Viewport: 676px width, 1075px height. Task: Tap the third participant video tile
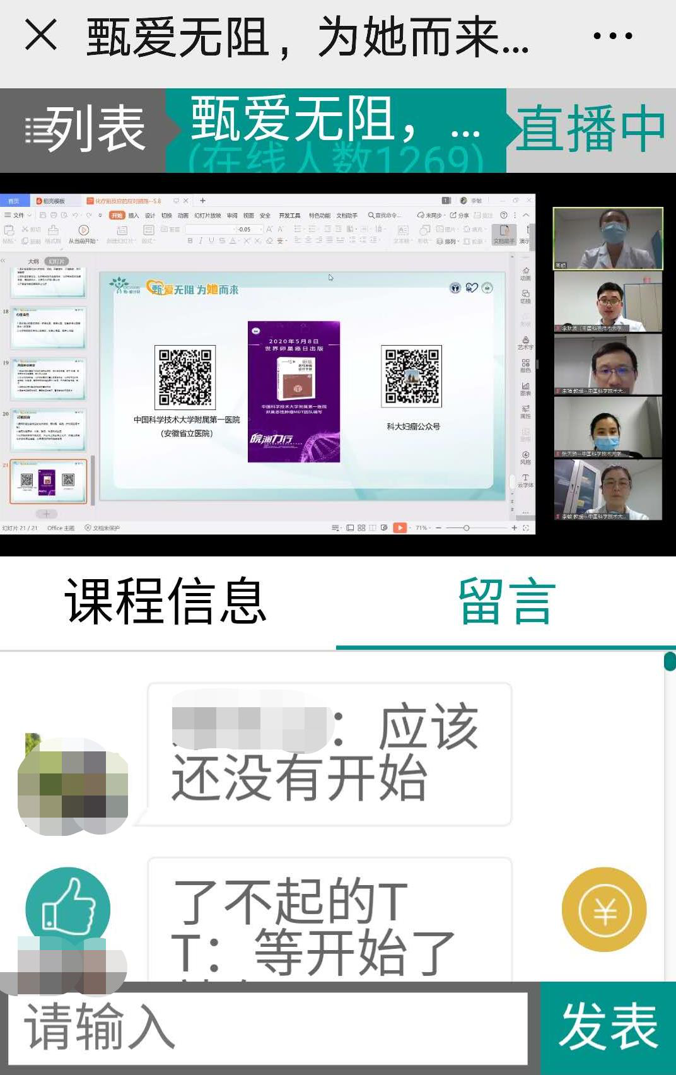tap(608, 364)
